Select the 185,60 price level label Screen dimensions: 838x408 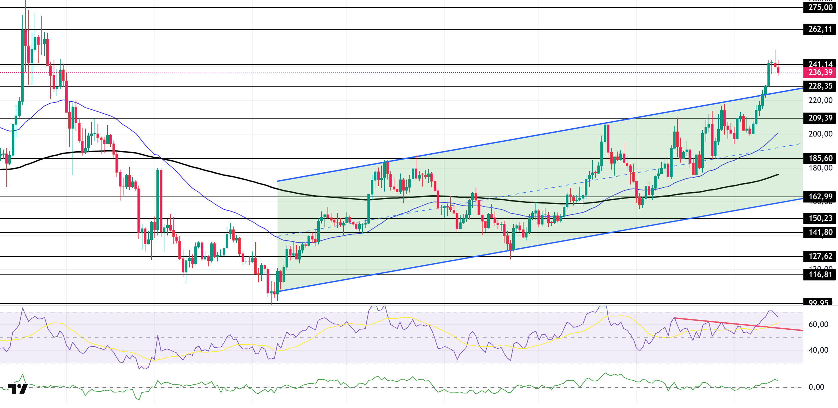(x=820, y=159)
